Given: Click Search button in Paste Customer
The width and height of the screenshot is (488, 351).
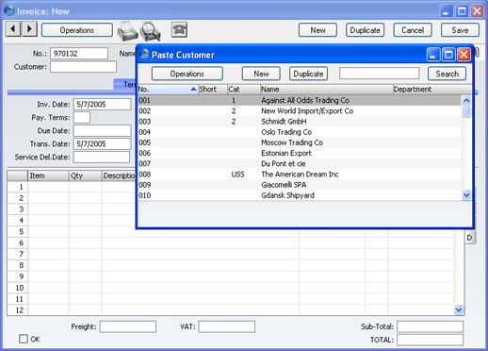Looking at the screenshot, I should click(447, 74).
